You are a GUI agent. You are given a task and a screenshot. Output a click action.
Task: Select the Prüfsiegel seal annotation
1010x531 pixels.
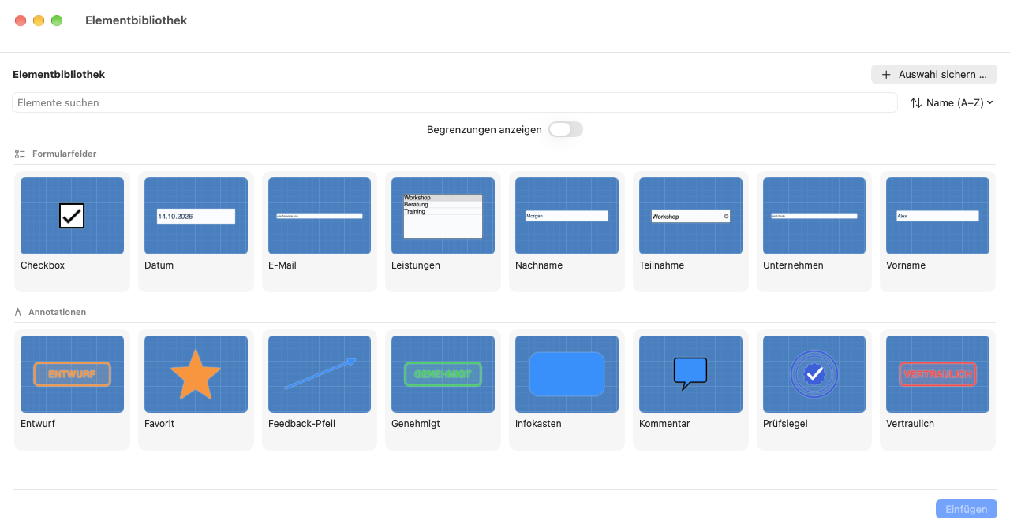[814, 374]
